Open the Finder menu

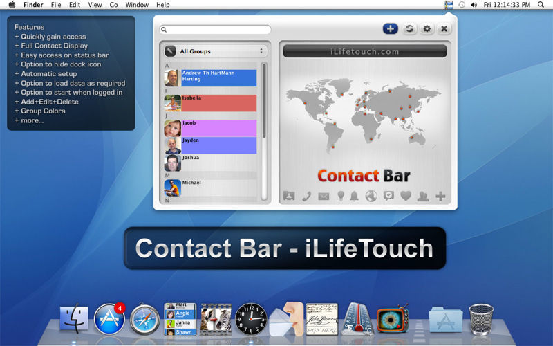pyautogui.click(x=33, y=5)
